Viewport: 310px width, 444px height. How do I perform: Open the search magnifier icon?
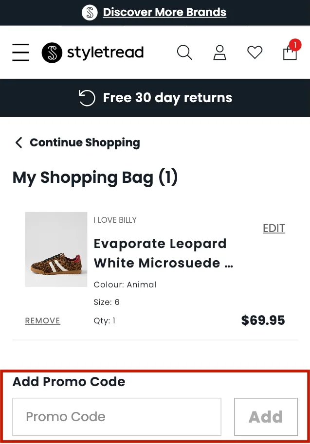coord(184,52)
